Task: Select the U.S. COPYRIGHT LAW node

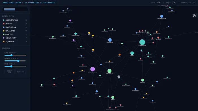Action: 162,16
